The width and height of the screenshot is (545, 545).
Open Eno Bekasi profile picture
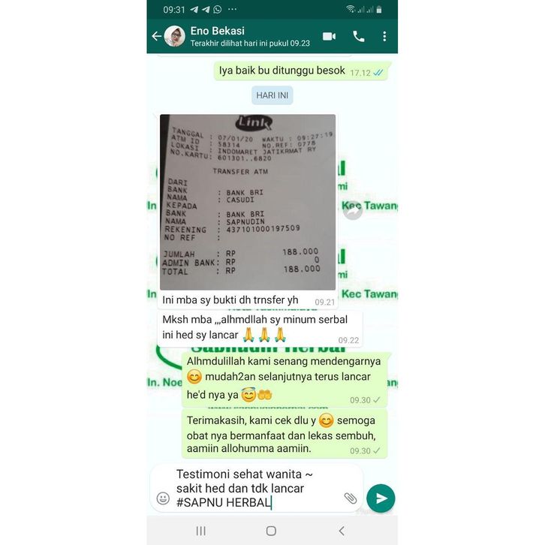click(174, 36)
